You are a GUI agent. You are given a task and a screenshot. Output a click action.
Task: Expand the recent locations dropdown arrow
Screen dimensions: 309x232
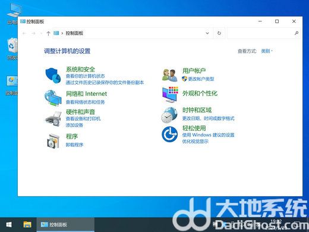coord(41,33)
